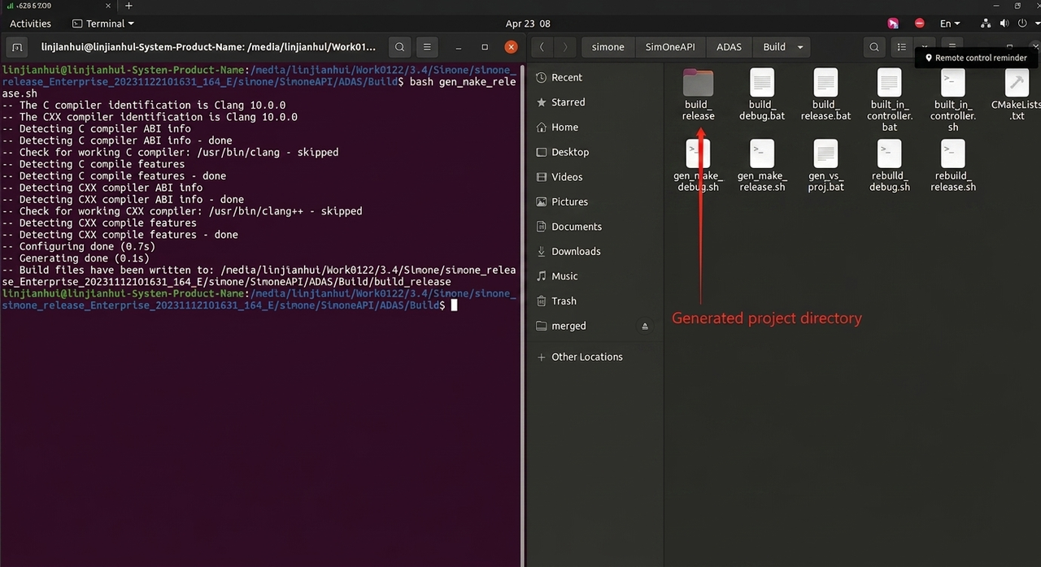Open the Terminal app menu in top bar
1041x567 pixels.
103,24
